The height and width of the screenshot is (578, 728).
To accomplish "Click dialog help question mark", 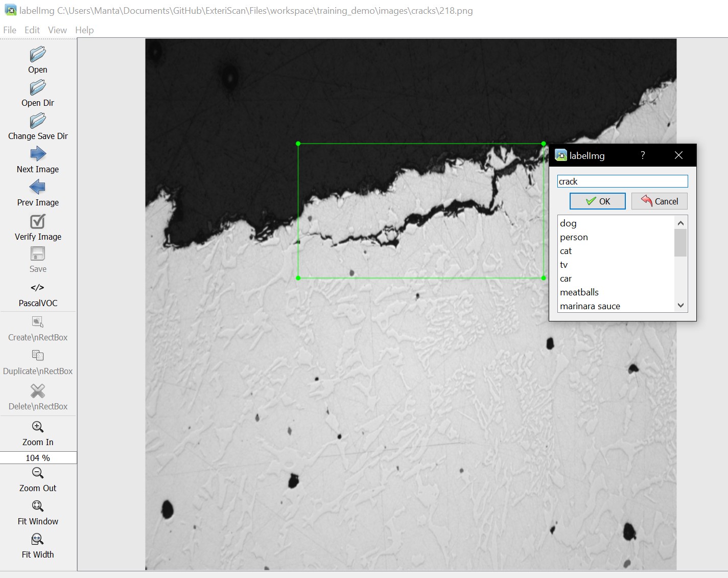I will pos(643,155).
